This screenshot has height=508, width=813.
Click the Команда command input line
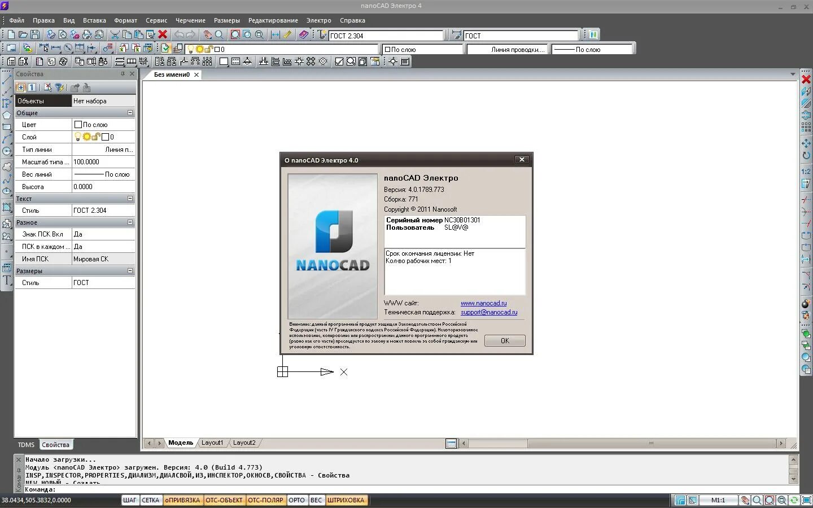coord(406,489)
